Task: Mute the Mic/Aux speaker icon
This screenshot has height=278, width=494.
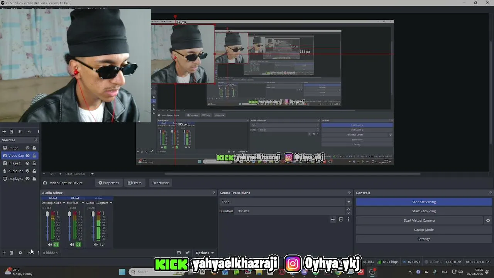Action: point(72,244)
